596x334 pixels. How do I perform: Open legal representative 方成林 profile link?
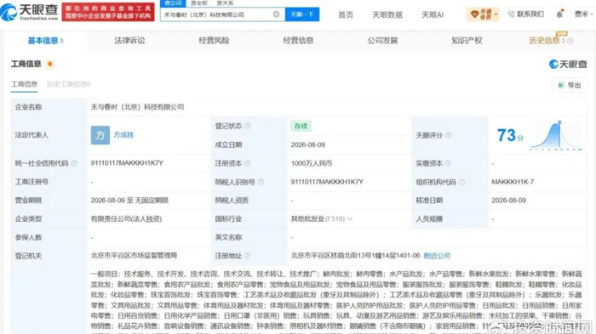pos(123,135)
